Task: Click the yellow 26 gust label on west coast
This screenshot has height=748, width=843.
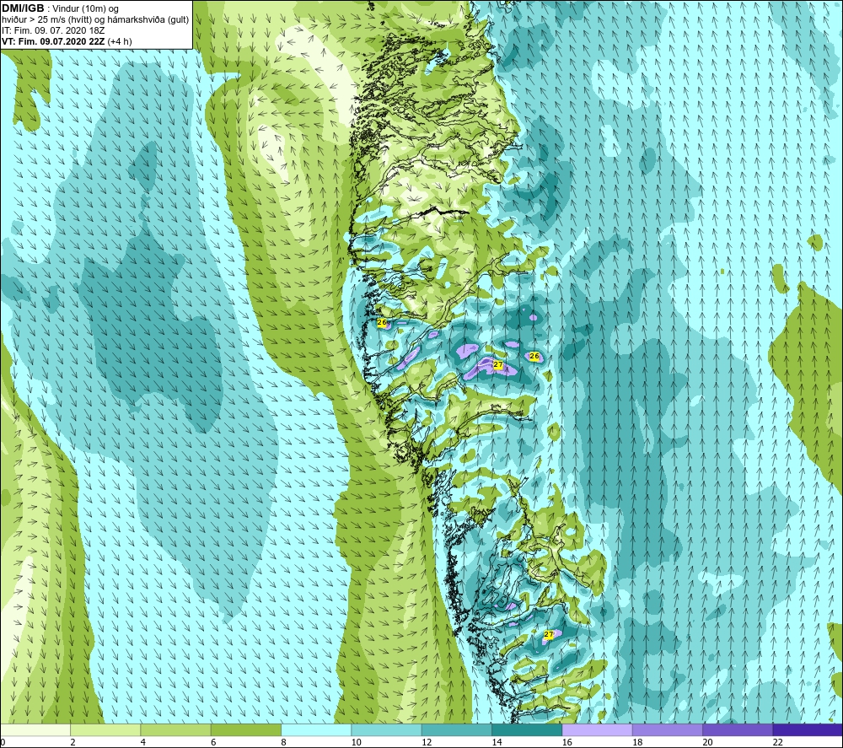Action: click(382, 323)
